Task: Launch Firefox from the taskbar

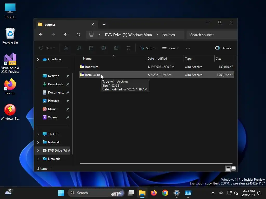Action: [154, 193]
